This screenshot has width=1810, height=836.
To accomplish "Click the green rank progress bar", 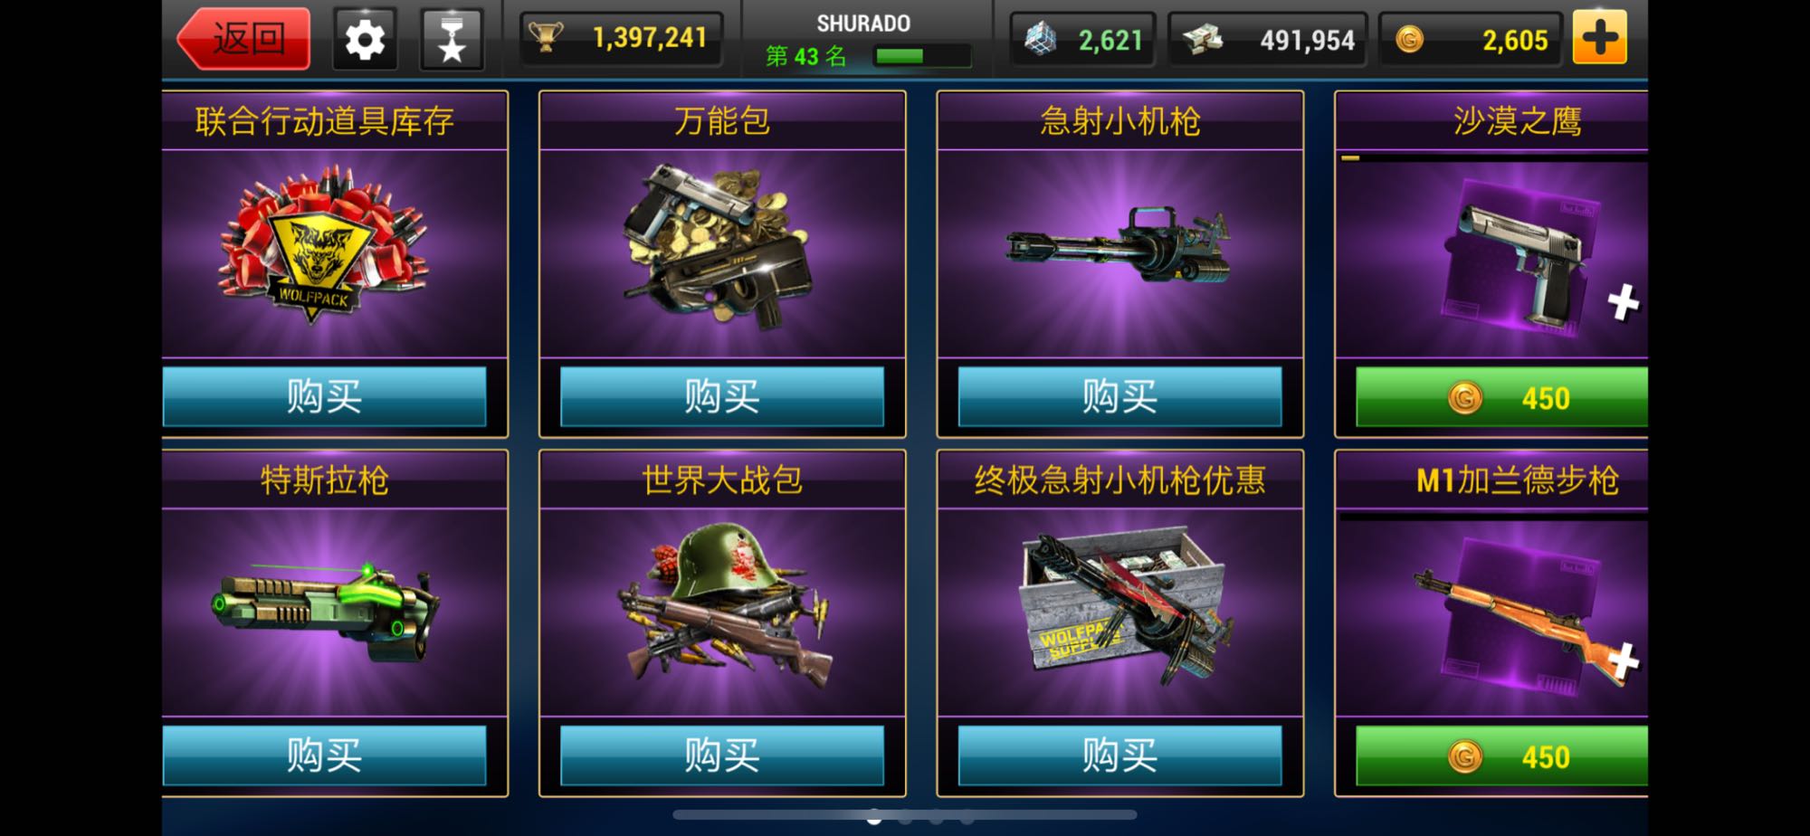I will (922, 56).
